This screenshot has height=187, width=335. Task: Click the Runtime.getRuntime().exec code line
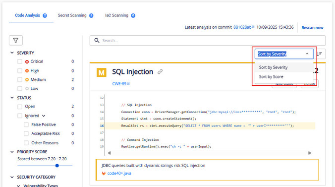166,146
